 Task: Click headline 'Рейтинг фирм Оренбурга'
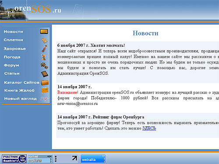point(118,117)
